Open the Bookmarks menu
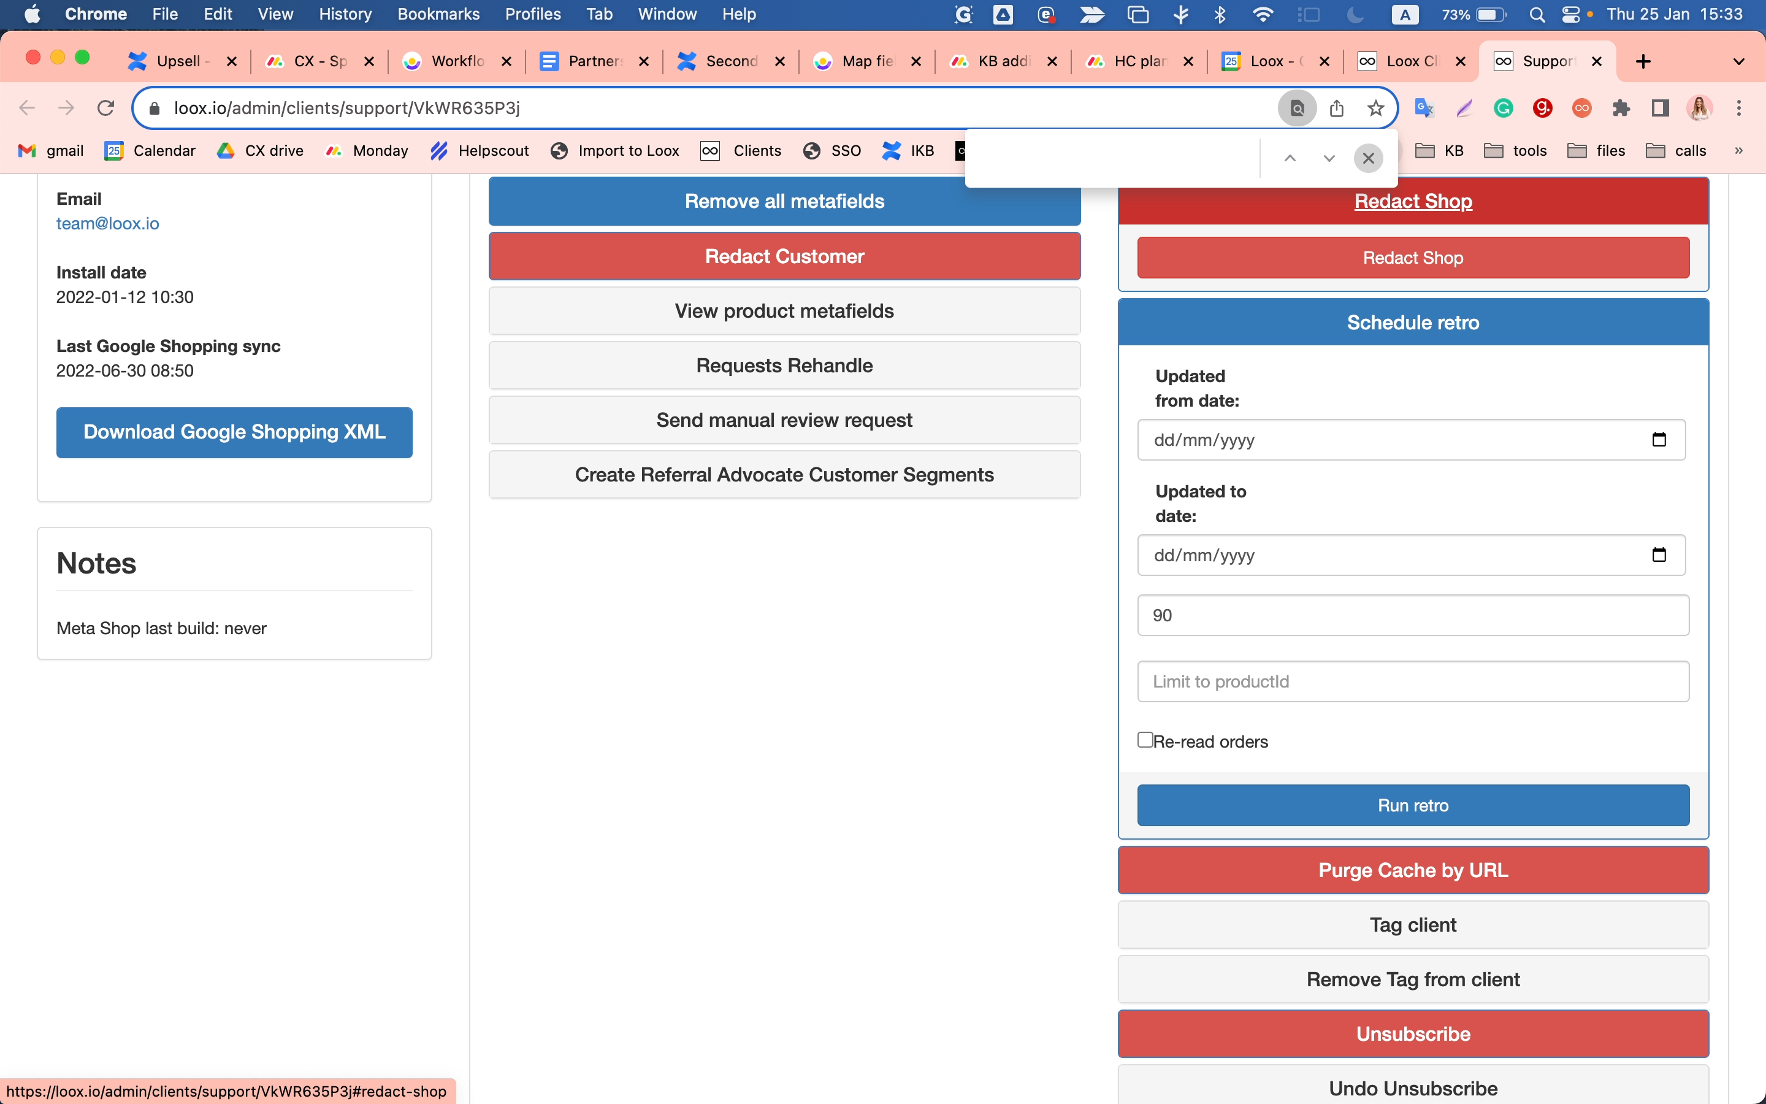The width and height of the screenshot is (1766, 1104). click(x=438, y=15)
